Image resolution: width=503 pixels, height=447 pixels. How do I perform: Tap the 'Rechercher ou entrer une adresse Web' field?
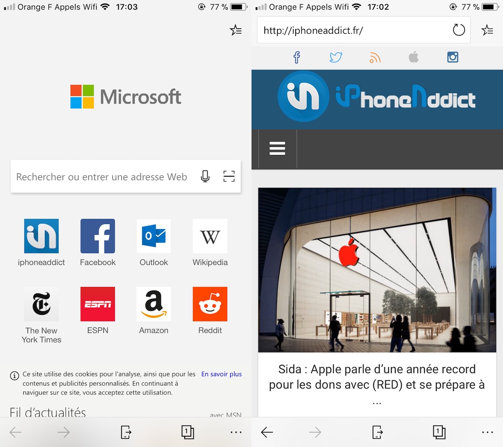point(126,176)
